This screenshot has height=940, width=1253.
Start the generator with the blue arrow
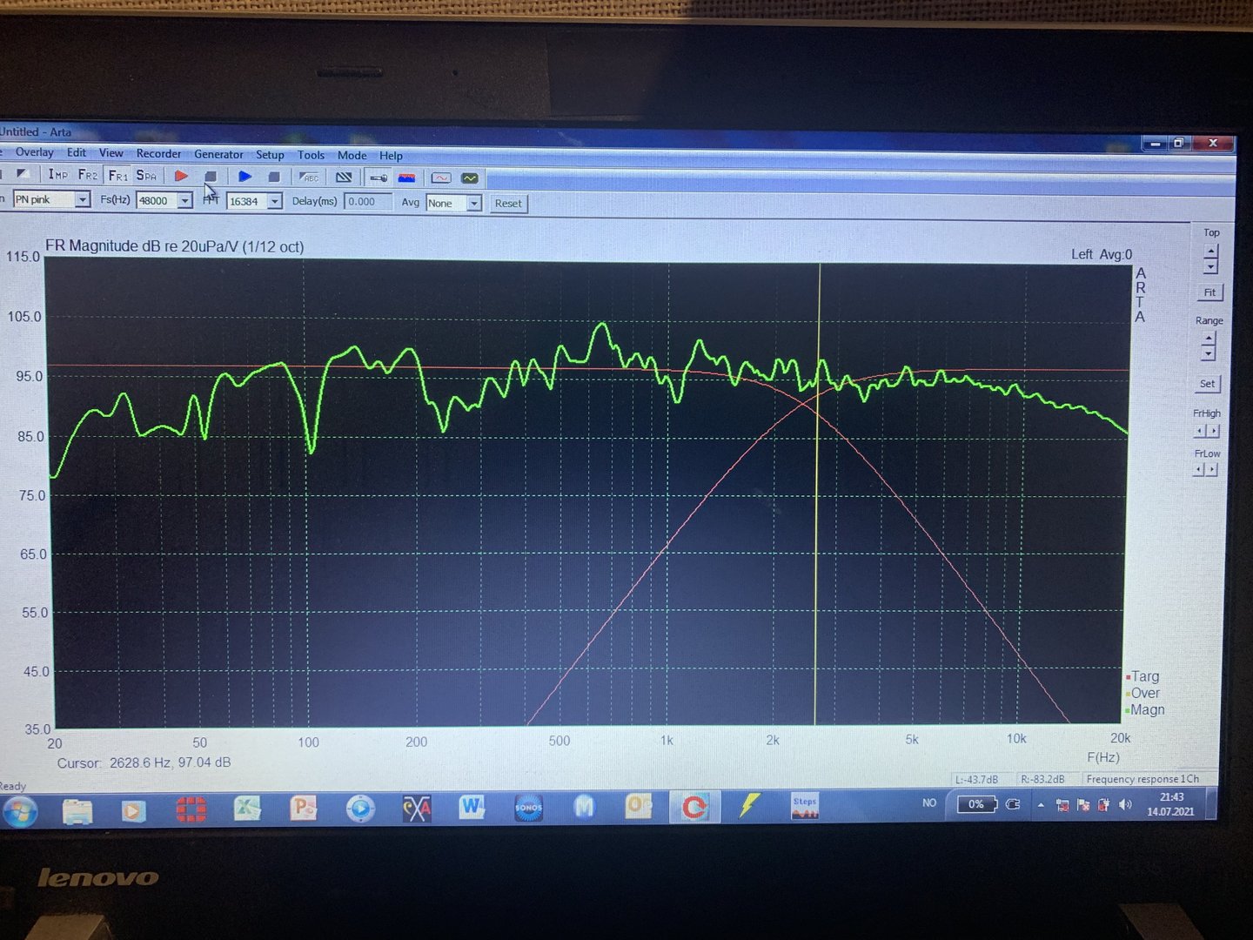(x=245, y=177)
